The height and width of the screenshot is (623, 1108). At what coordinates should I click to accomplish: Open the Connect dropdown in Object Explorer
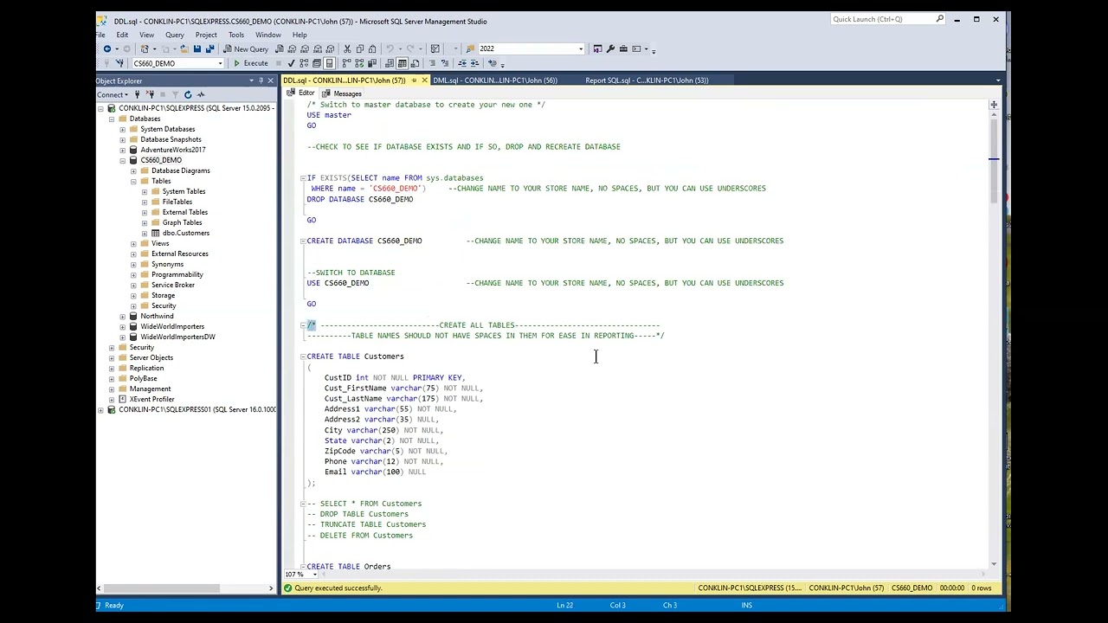[x=113, y=94]
